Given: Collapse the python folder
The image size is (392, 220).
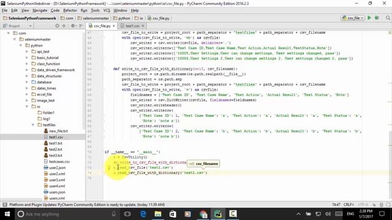Looking at the screenshot, I should pos(21,45).
